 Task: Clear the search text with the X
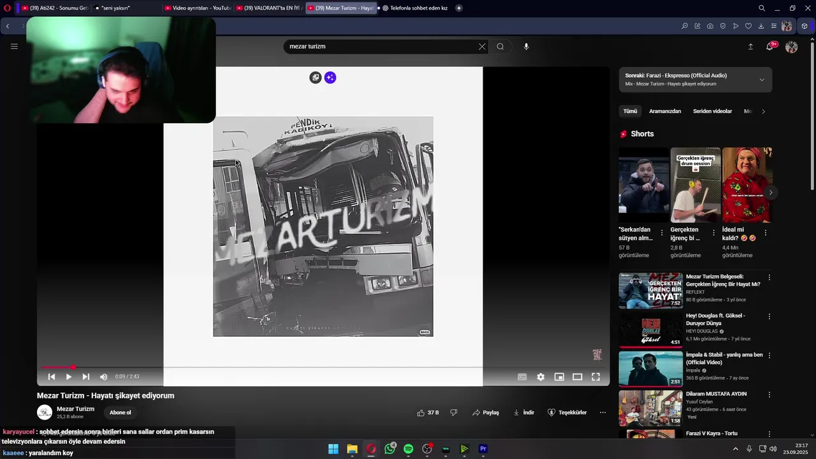(482, 47)
